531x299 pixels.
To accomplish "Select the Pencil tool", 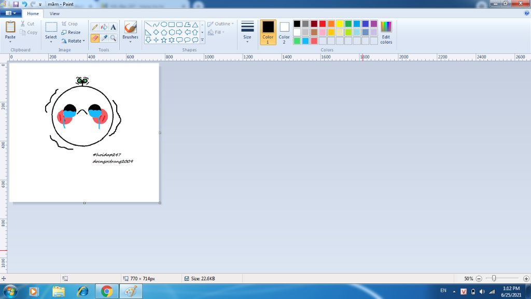I will (95, 27).
